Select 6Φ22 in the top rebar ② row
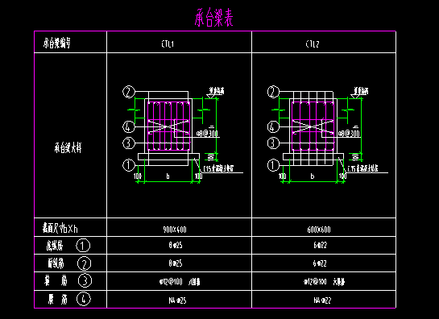Image resolution: width=439 pixels, height=319 pixels. tap(320, 263)
